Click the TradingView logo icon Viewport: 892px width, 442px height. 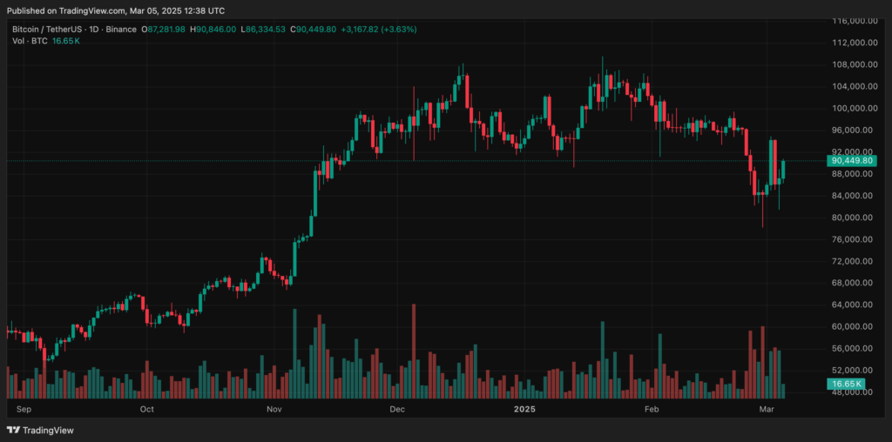(x=13, y=430)
